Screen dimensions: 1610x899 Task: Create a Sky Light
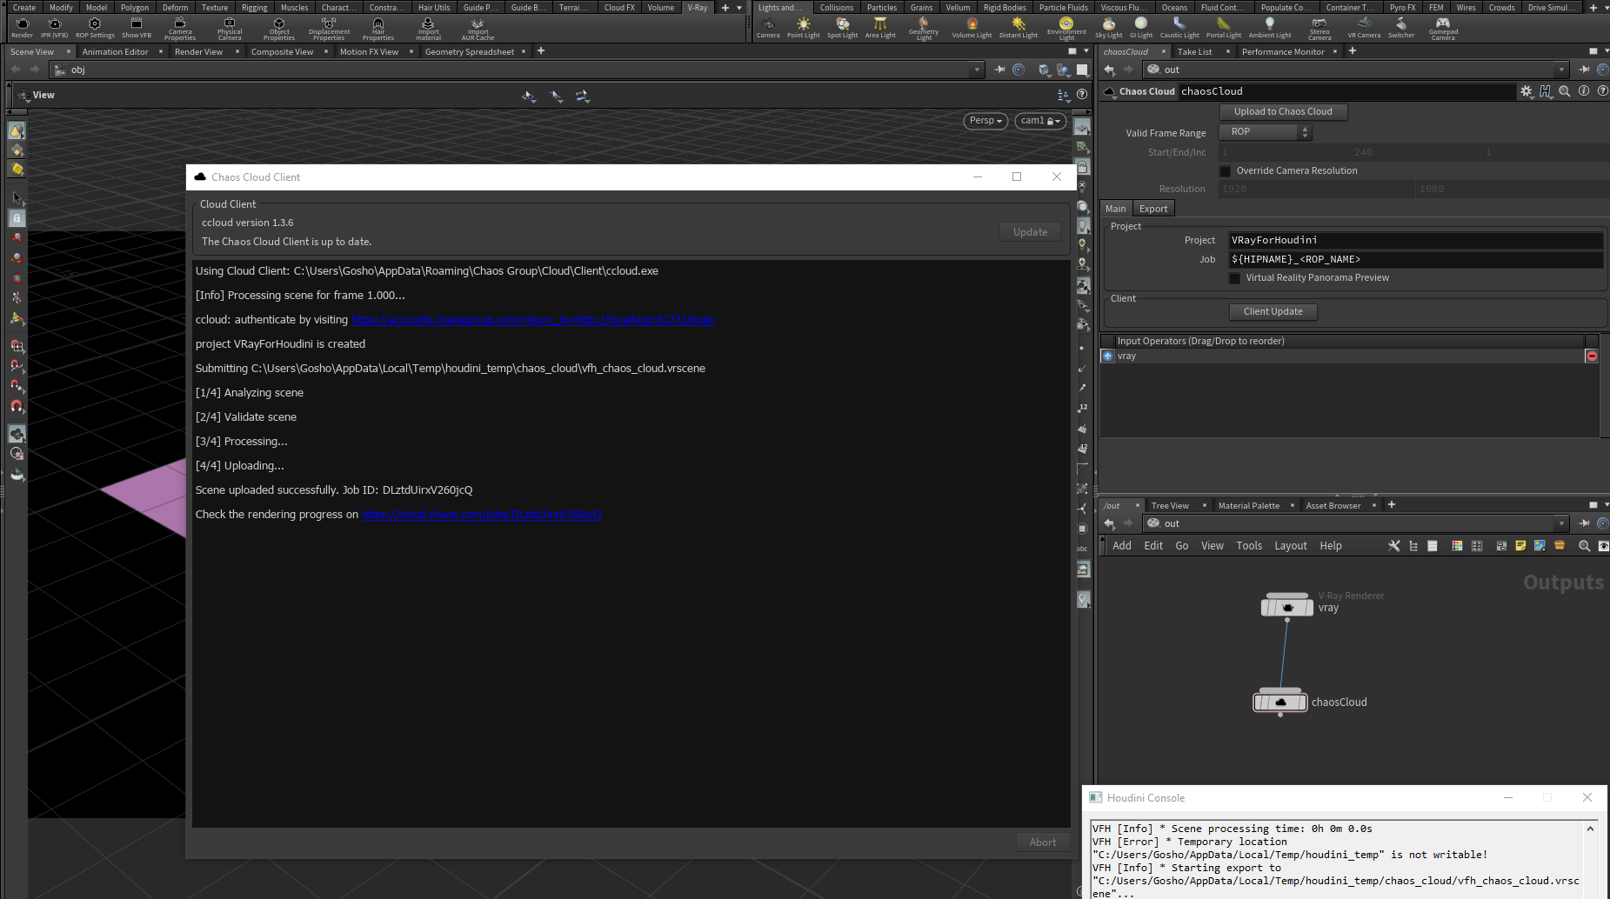(x=1108, y=28)
